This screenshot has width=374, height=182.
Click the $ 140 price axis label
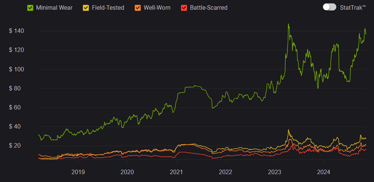tap(16, 31)
